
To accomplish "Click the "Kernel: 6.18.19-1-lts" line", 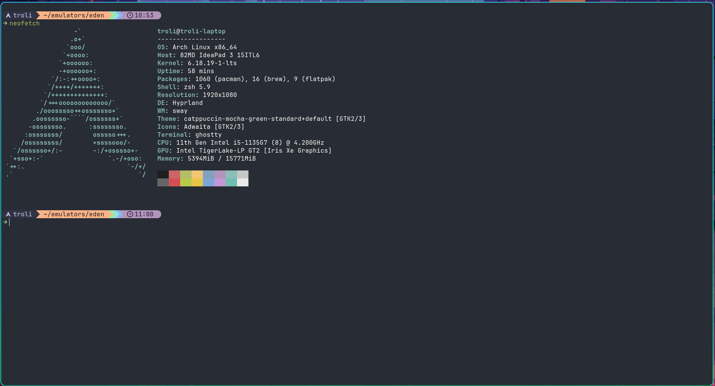I will tap(197, 63).
